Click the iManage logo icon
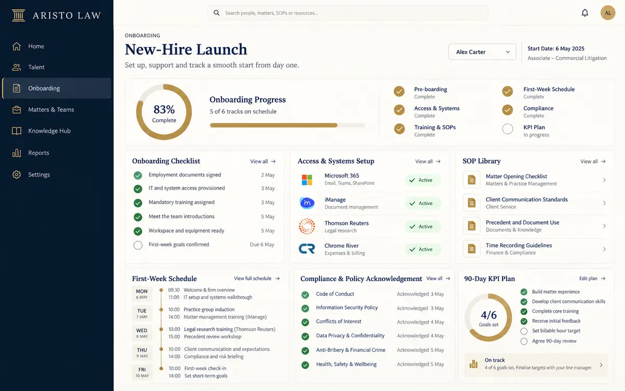This screenshot has width=625, height=391. 307,203
